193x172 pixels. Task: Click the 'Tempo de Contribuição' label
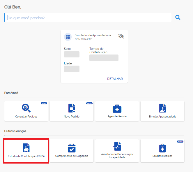click(98, 50)
